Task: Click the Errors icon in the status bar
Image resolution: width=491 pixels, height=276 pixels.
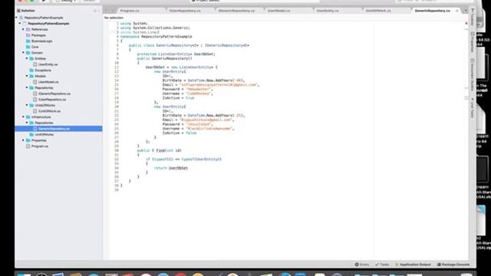Action: pos(357,264)
